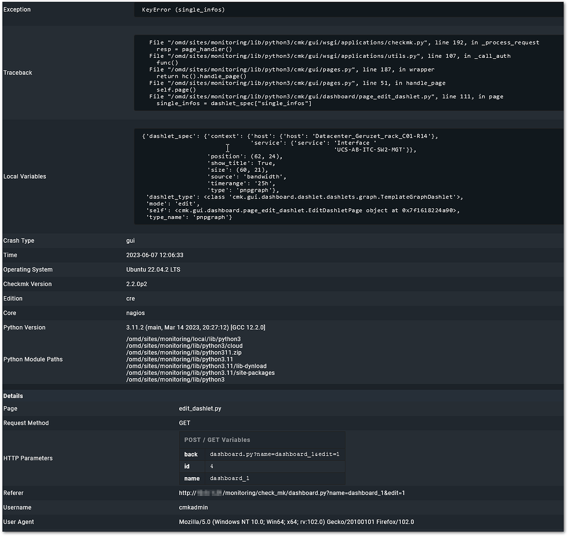Click the Core value nagios
This screenshot has height=536, width=568.
pyautogui.click(x=135, y=313)
